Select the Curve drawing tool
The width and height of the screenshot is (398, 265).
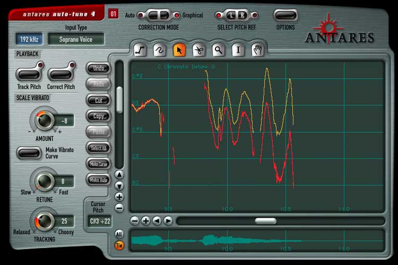[159, 50]
